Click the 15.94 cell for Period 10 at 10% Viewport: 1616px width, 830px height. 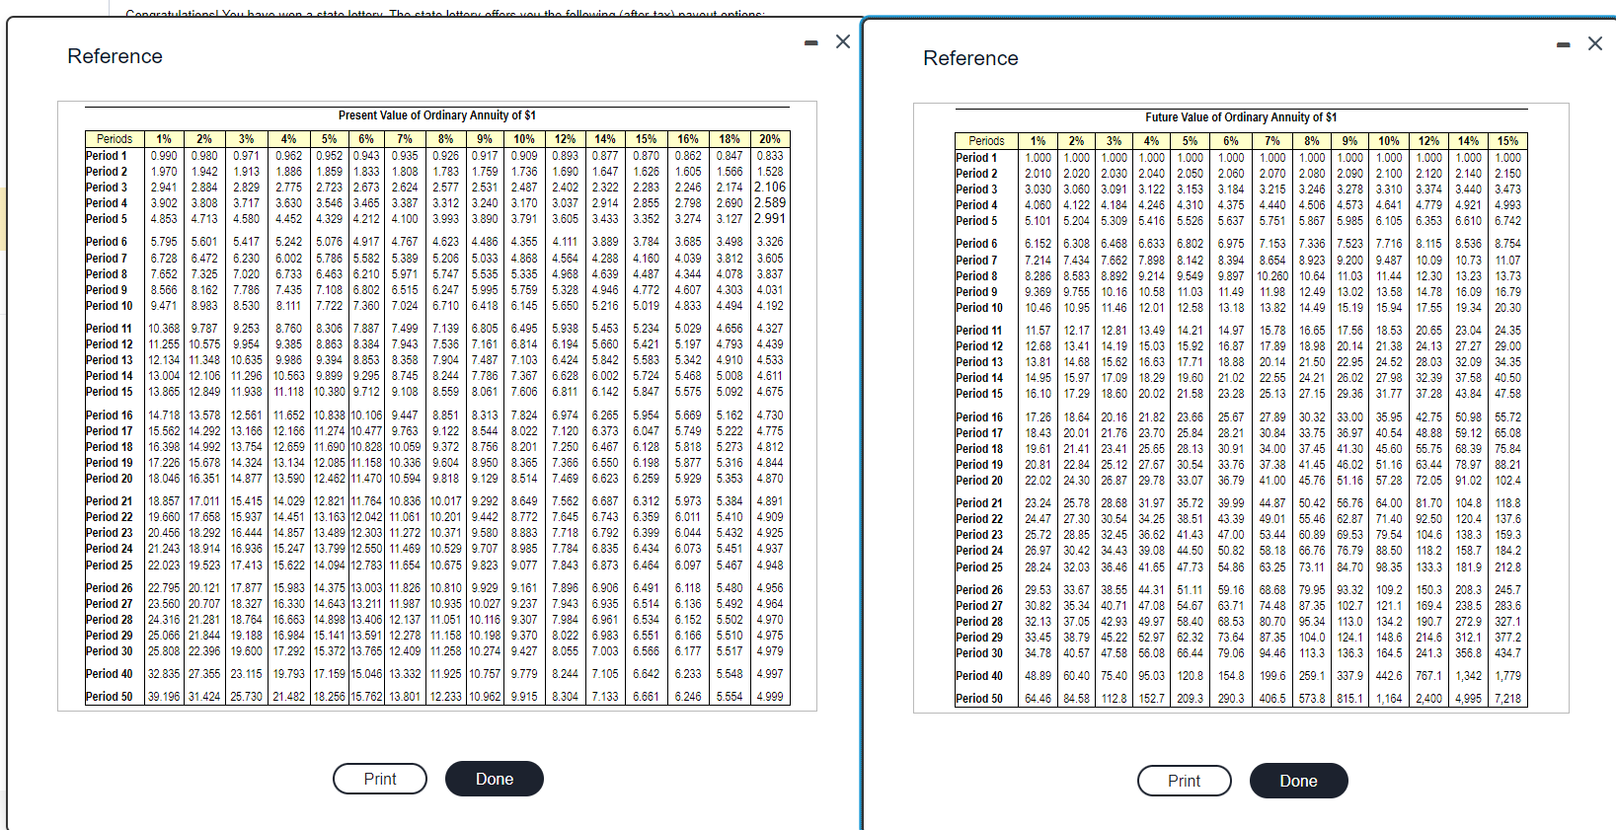click(x=1389, y=308)
